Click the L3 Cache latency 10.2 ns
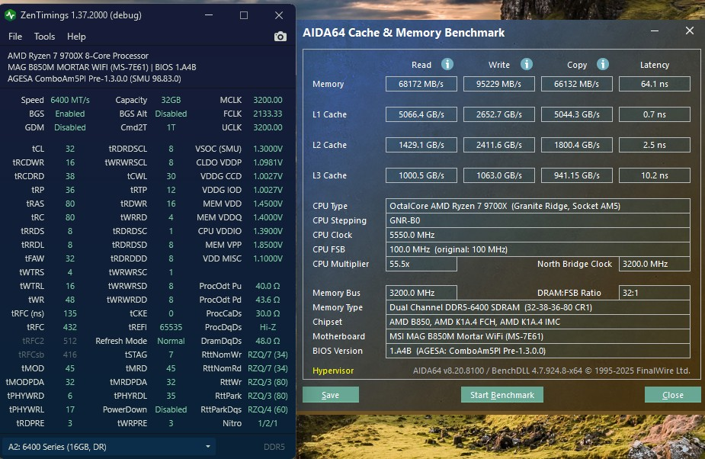This screenshot has width=705, height=459. [x=655, y=175]
